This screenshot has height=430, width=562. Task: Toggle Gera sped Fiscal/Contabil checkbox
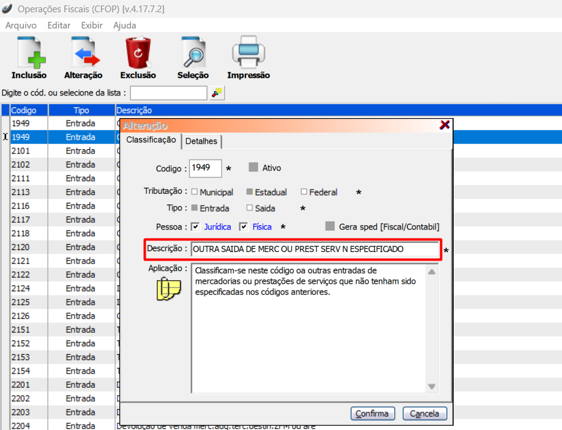coord(330,226)
